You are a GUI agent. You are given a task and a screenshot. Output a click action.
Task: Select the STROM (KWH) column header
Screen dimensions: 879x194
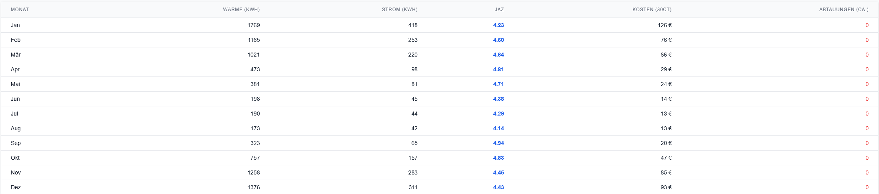coord(399,10)
